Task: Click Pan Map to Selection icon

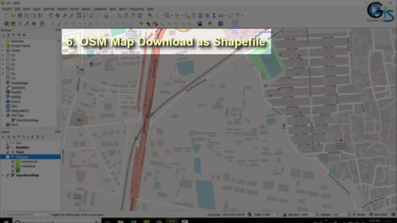Action: [58, 15]
